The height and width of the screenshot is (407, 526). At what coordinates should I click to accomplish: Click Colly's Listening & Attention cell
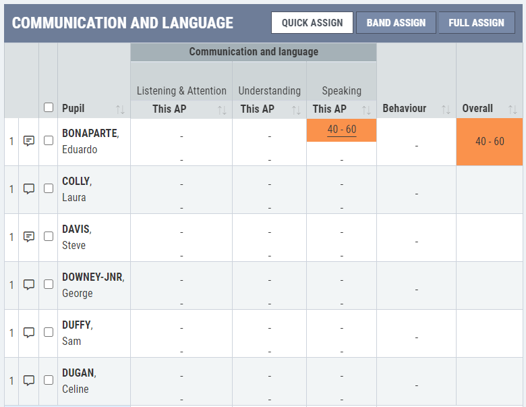(x=181, y=190)
